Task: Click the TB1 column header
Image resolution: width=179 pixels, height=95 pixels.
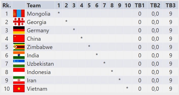Action: click(x=140, y=5)
